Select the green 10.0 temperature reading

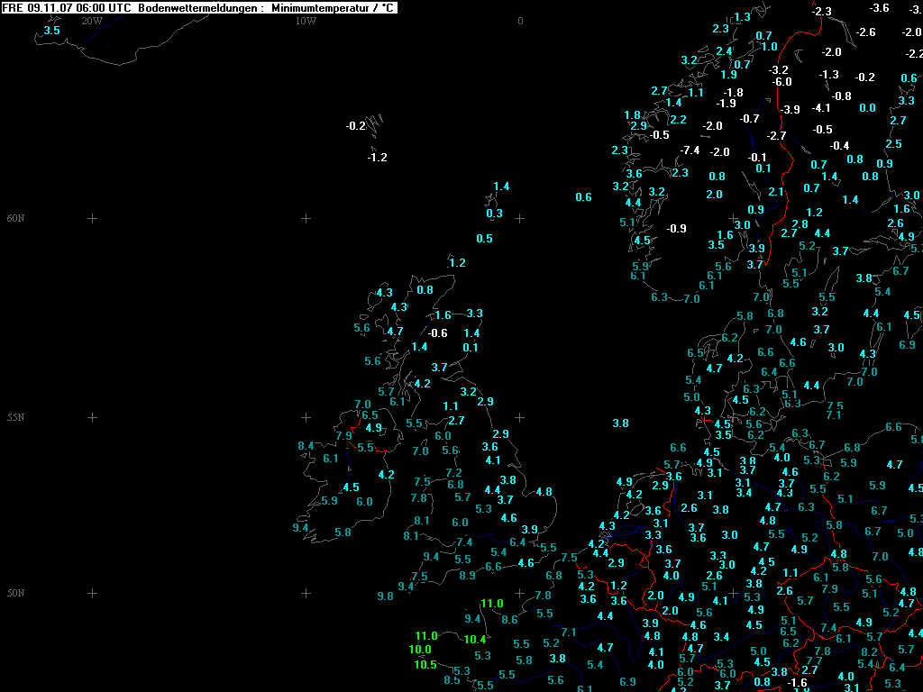tap(420, 650)
